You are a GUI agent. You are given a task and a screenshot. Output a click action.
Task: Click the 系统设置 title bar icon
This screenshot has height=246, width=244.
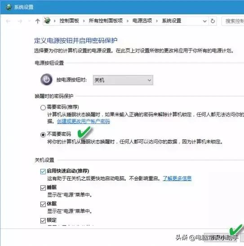[x=9, y=7]
